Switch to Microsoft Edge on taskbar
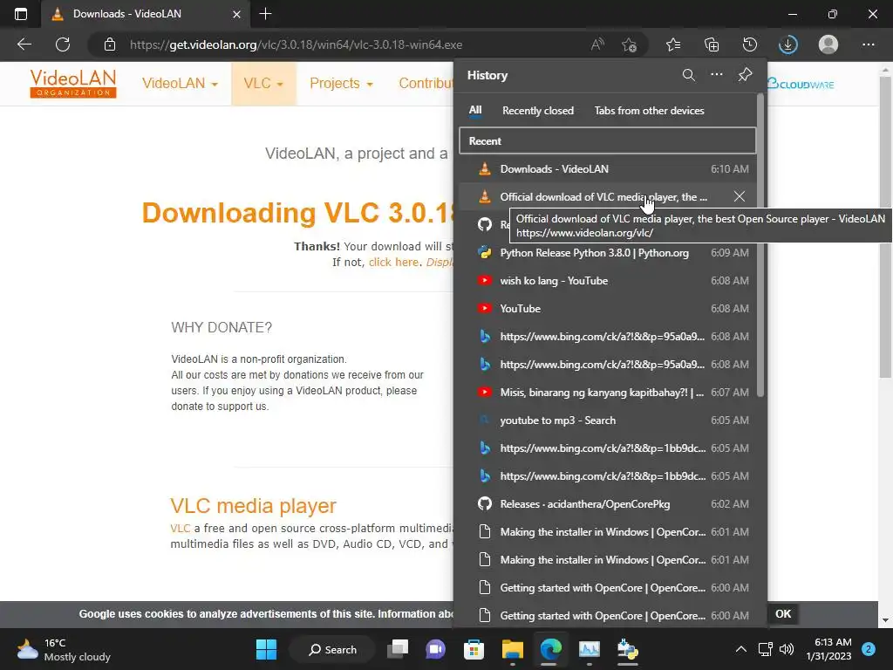893x670 pixels. pos(551,649)
